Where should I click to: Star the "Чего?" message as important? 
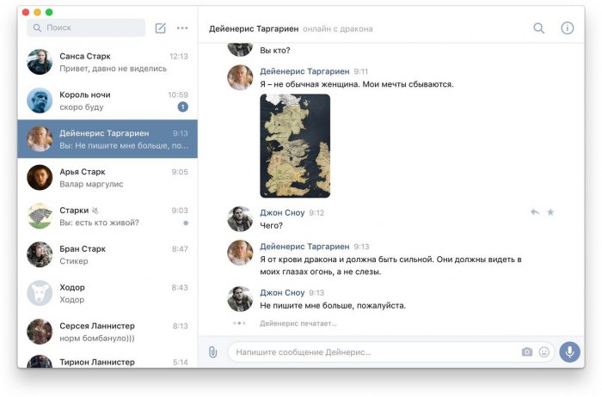click(x=550, y=212)
